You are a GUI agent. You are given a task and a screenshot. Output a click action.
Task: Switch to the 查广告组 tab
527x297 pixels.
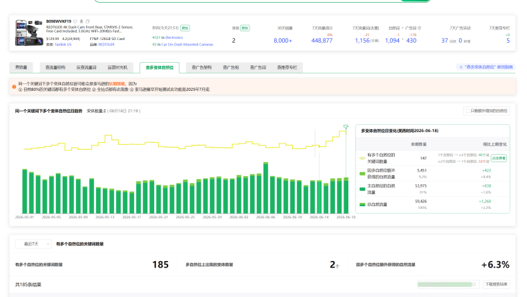[x=231, y=67]
